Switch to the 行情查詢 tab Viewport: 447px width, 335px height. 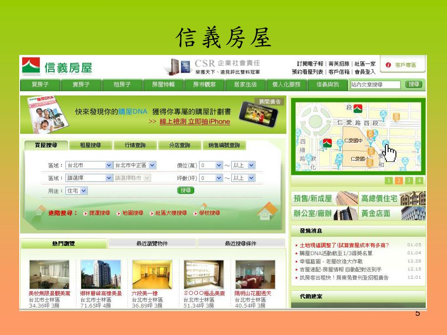[x=135, y=145]
